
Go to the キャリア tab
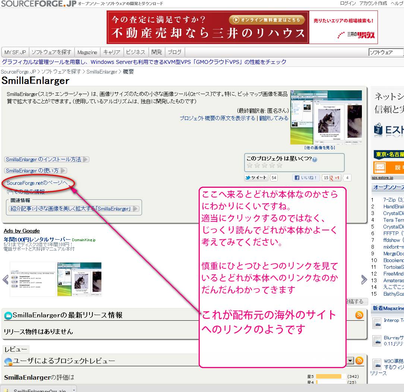[112, 52]
